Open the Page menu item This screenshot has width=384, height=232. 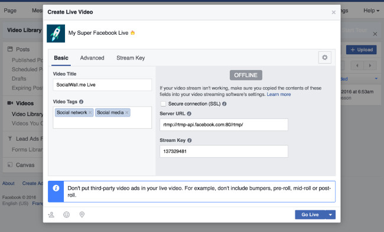(x=10, y=11)
